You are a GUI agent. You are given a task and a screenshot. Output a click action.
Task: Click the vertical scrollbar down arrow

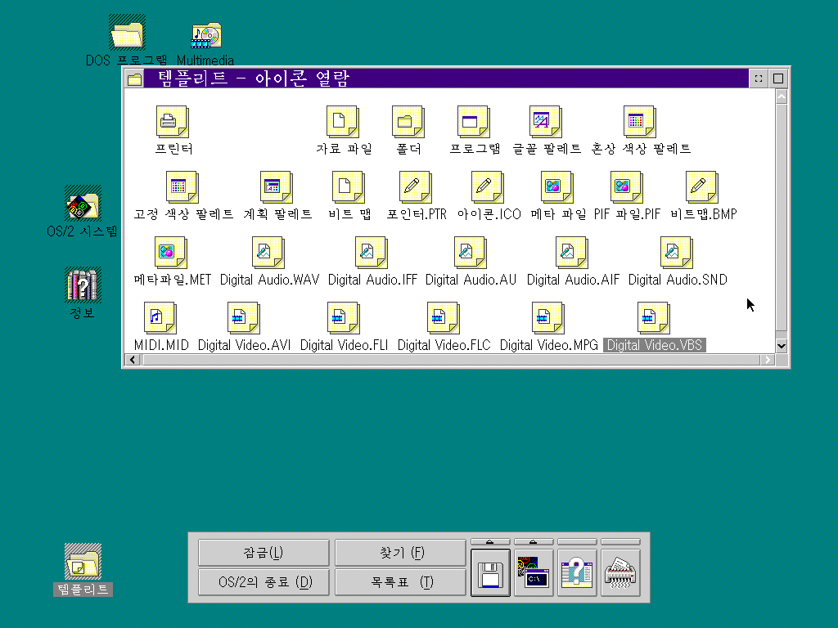coord(782,346)
